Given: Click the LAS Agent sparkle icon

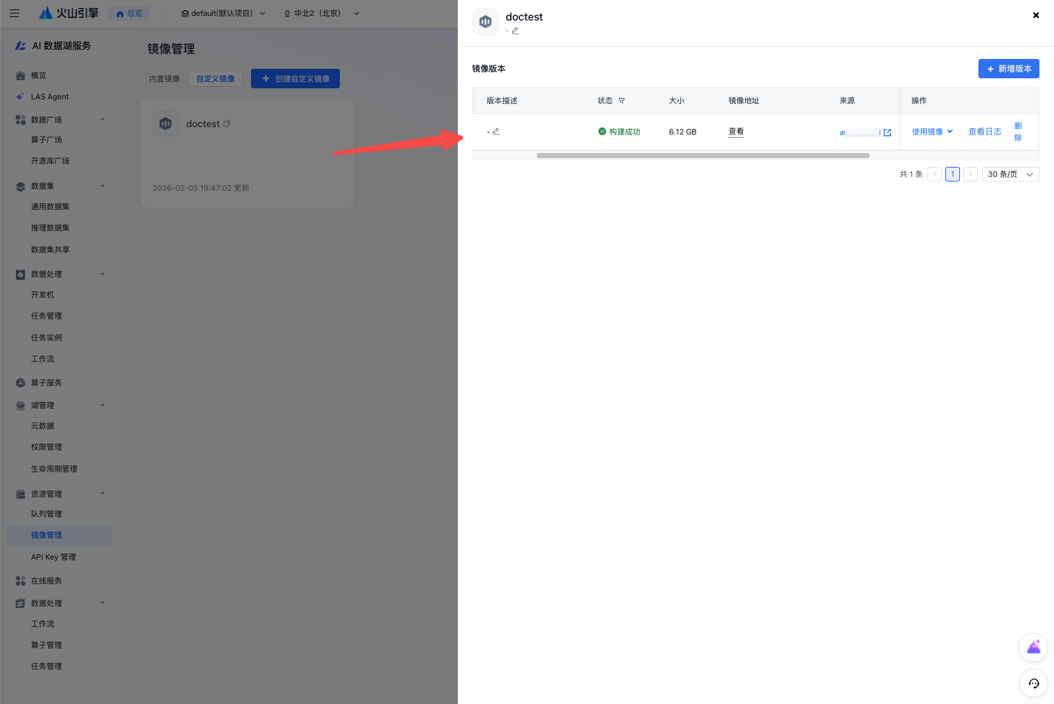Looking at the screenshot, I should [x=21, y=97].
